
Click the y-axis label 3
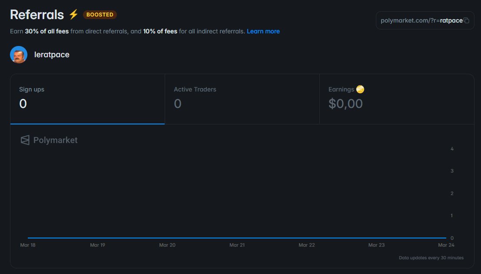tap(452, 171)
